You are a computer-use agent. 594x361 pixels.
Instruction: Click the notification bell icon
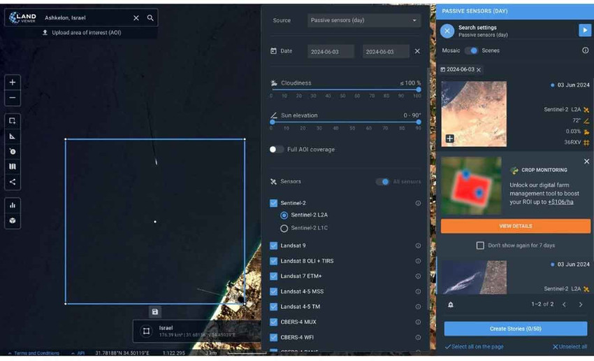click(451, 305)
